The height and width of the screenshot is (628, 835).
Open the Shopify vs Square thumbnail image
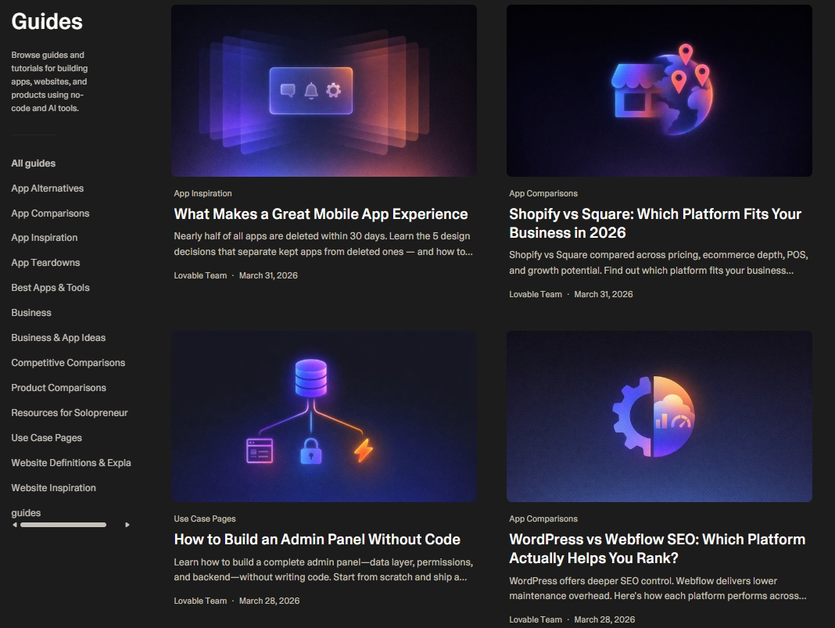click(659, 91)
